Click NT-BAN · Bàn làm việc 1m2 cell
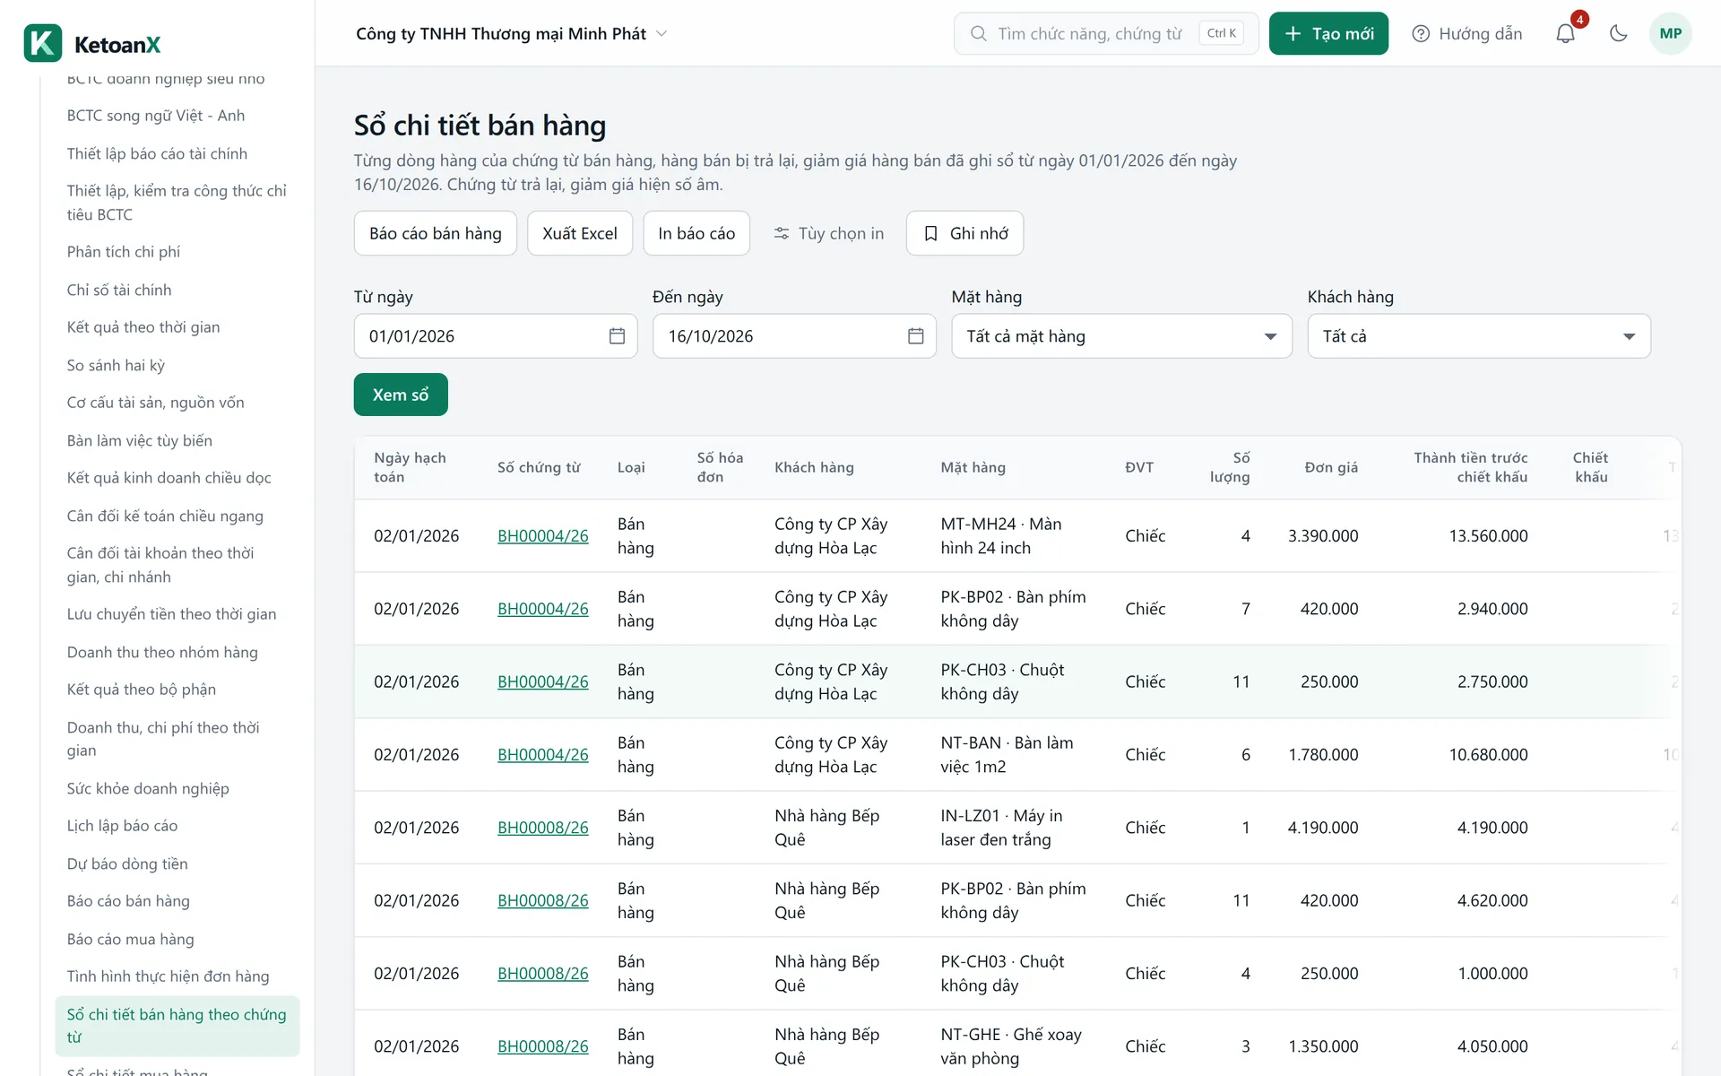The image size is (1721, 1076). (1007, 754)
